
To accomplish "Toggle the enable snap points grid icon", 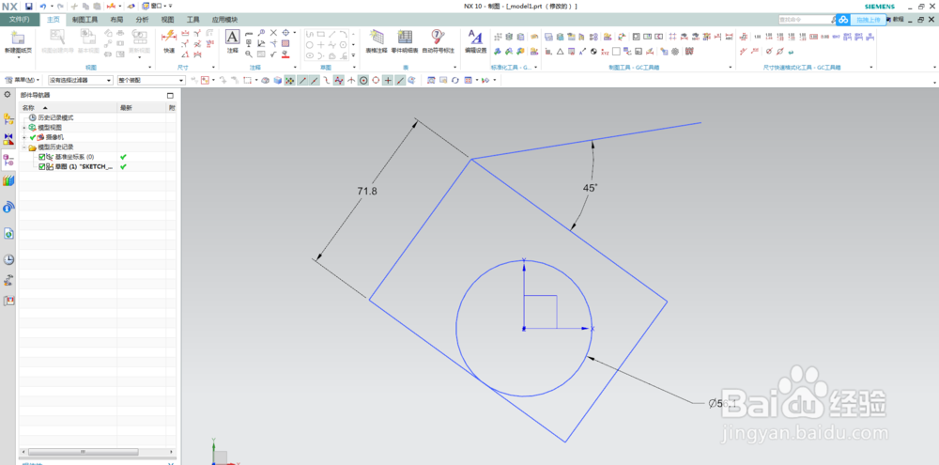I will pyautogui.click(x=290, y=80).
